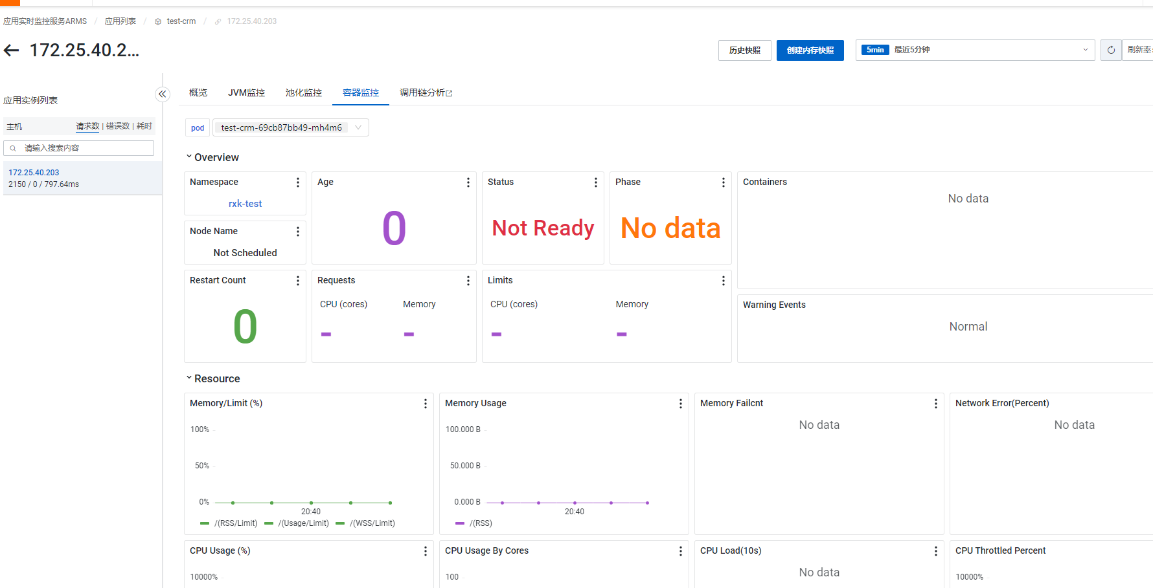Click the 主机 column header

(x=14, y=127)
